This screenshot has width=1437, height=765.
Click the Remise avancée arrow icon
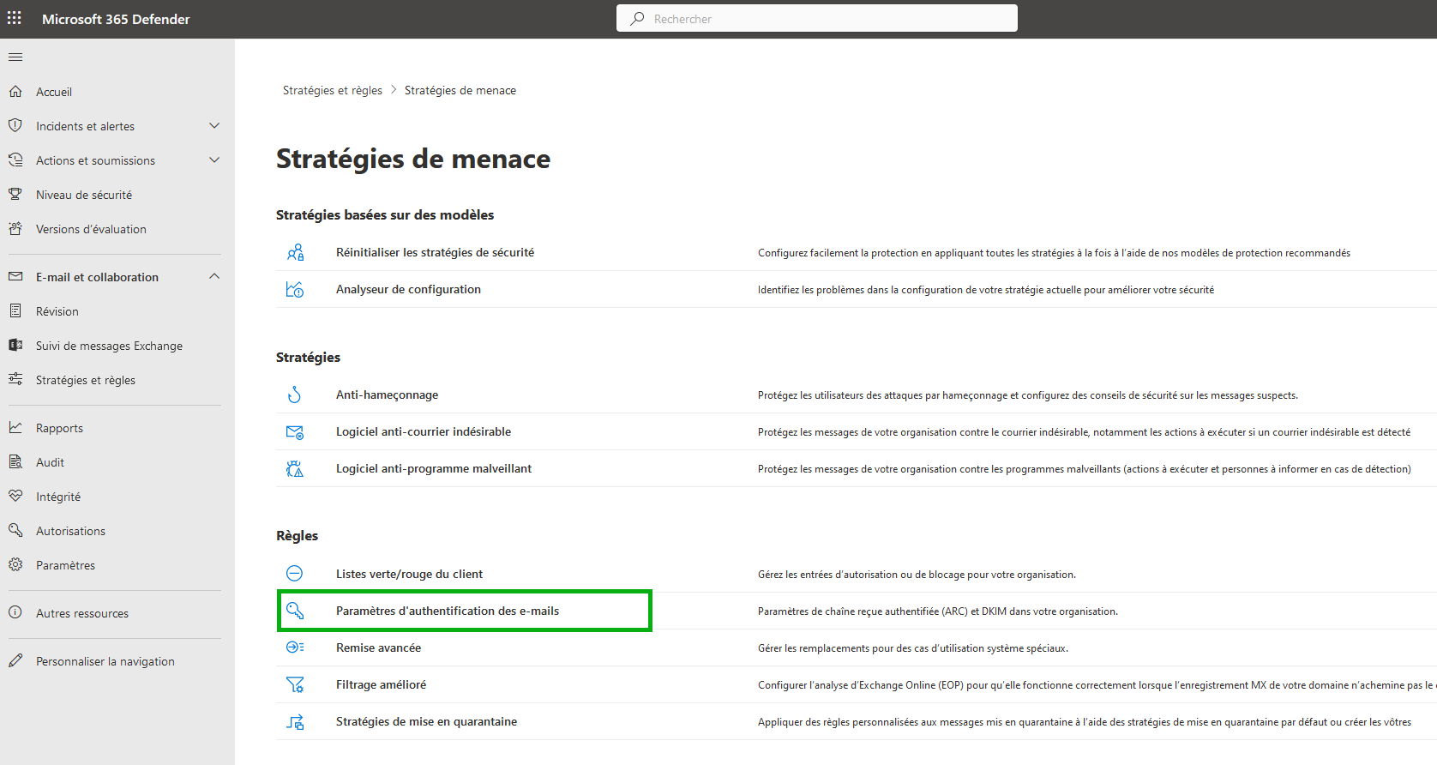point(294,648)
